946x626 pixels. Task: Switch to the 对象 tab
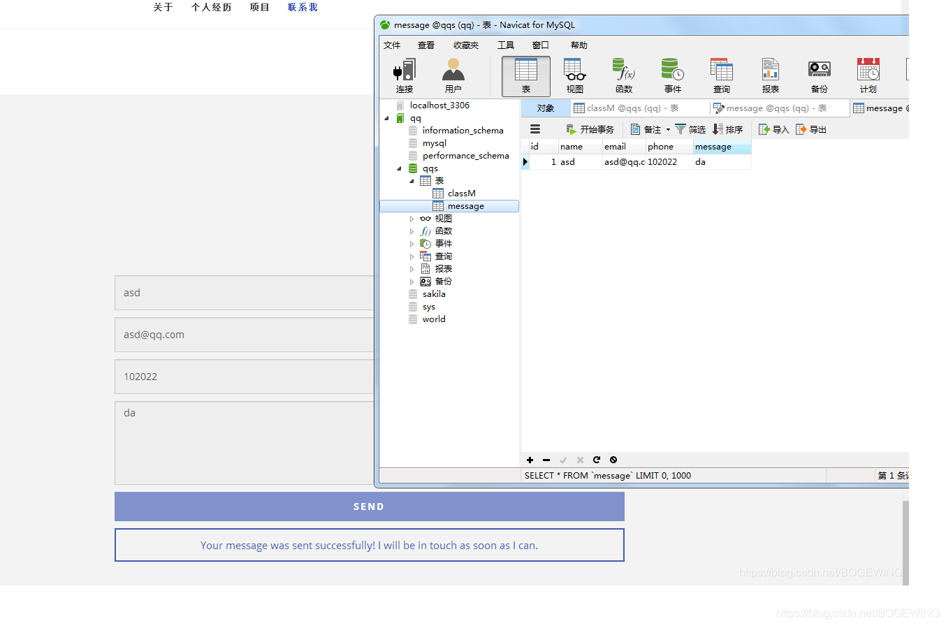(546, 108)
